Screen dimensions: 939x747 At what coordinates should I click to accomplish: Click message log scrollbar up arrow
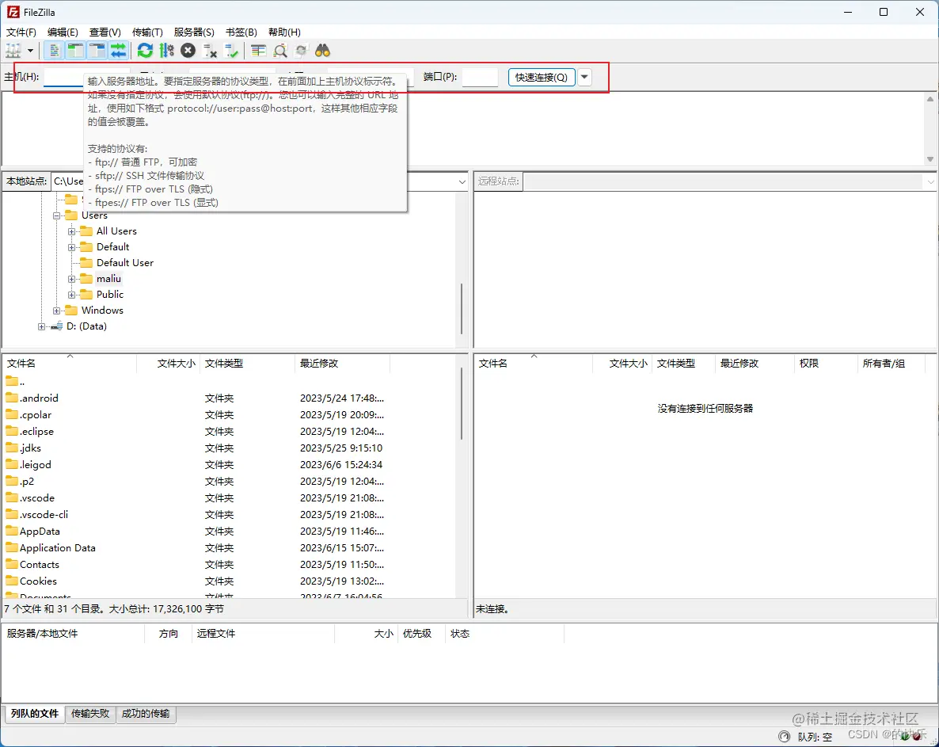point(930,99)
